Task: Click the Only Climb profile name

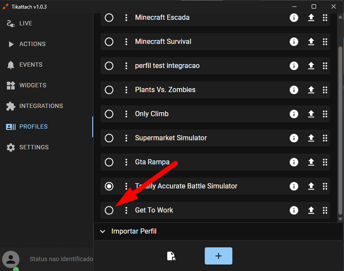Action: tap(152, 114)
